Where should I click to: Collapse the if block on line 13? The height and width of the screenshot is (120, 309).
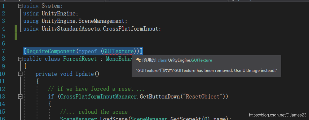pos(20,96)
